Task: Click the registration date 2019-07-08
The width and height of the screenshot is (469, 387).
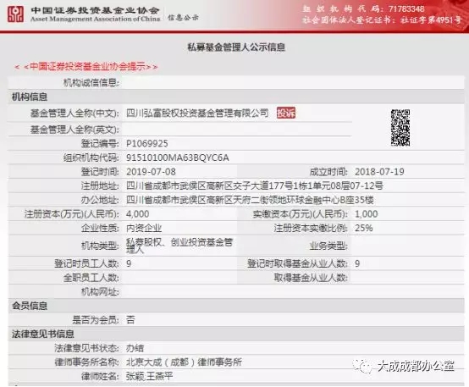Action: click(151, 172)
